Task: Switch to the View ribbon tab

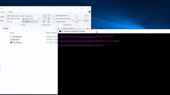Action: click(x=10, y=12)
